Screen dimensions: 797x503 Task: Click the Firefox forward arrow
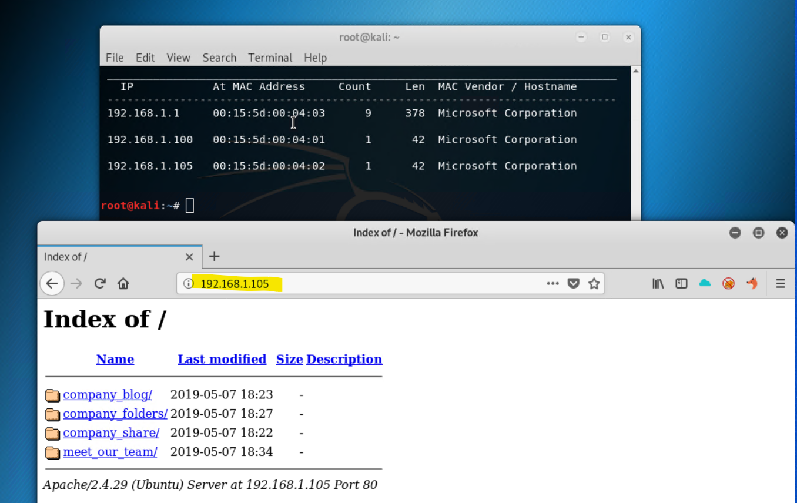[x=76, y=284]
